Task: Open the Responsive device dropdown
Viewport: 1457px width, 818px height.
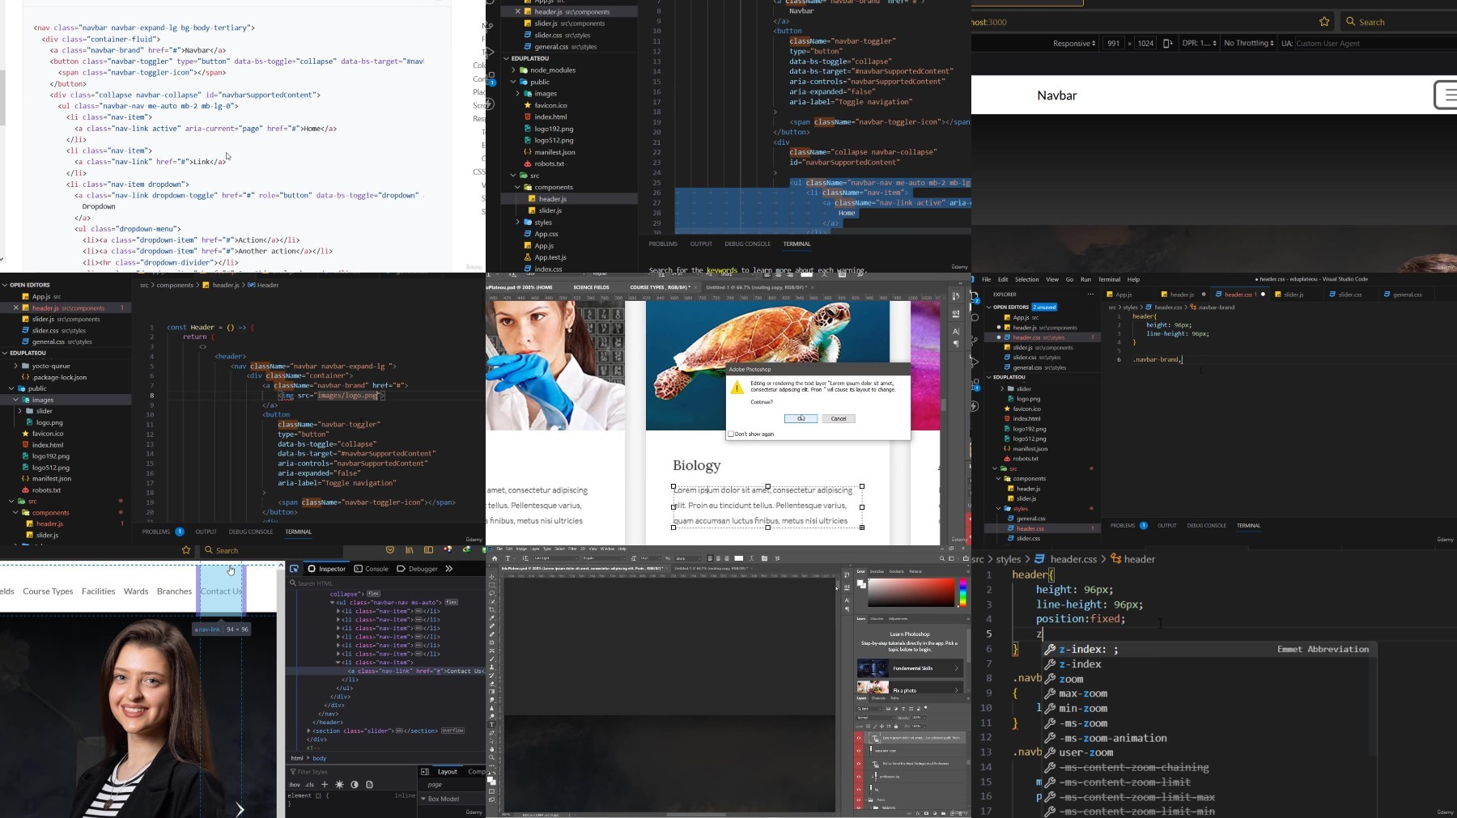Action: (x=1075, y=43)
